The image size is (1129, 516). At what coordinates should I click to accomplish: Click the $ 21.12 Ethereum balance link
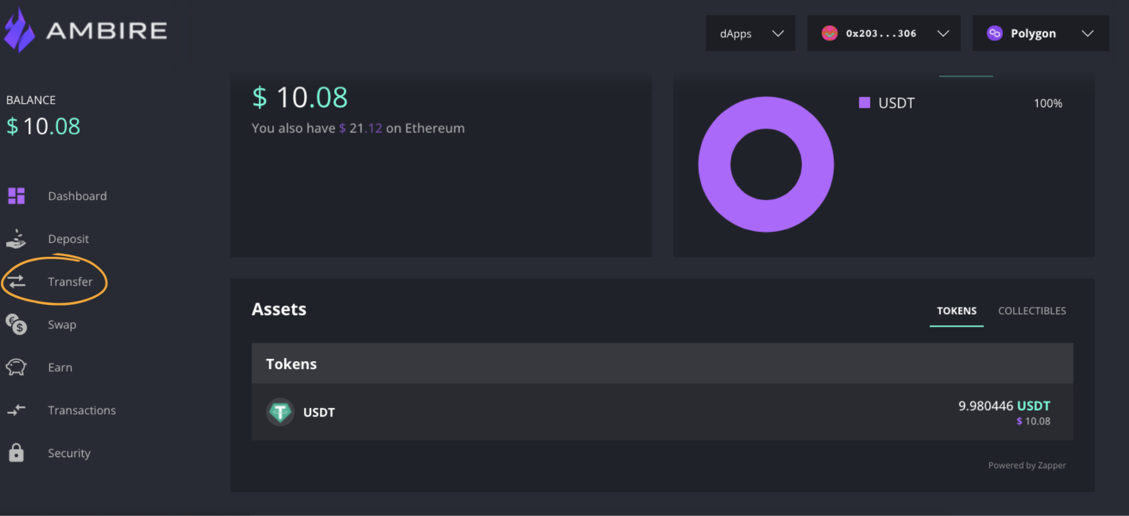click(361, 128)
